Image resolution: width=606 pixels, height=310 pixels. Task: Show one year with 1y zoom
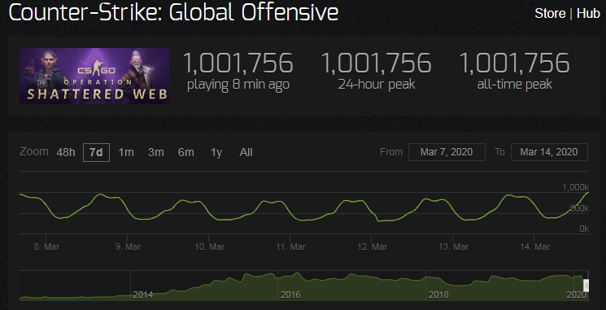[x=216, y=153]
